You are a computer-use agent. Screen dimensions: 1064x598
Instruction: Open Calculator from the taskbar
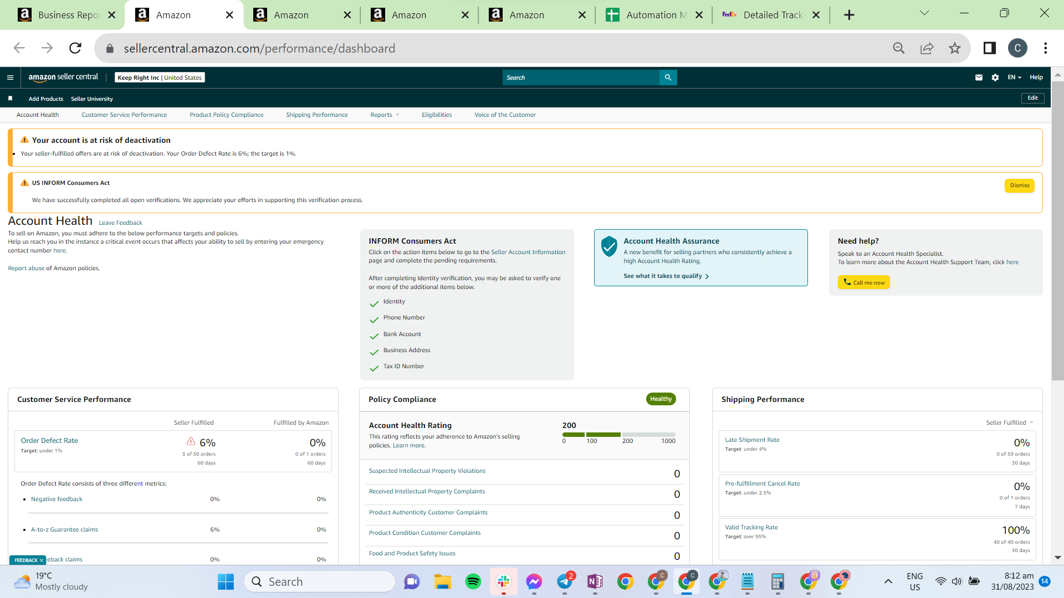(x=778, y=581)
